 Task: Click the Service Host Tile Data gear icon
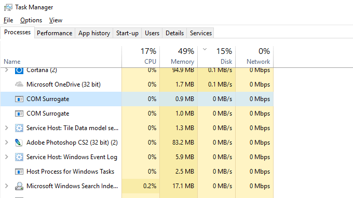tap(19, 128)
